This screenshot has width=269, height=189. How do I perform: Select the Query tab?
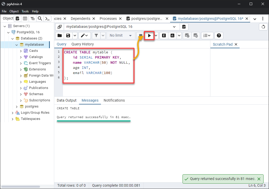61,44
